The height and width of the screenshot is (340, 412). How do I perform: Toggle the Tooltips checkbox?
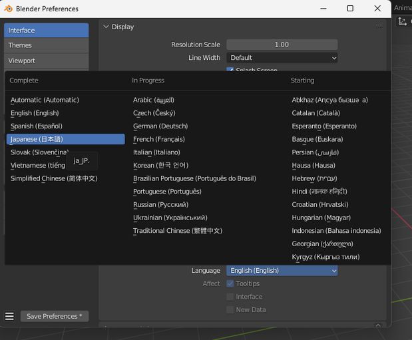(230, 283)
